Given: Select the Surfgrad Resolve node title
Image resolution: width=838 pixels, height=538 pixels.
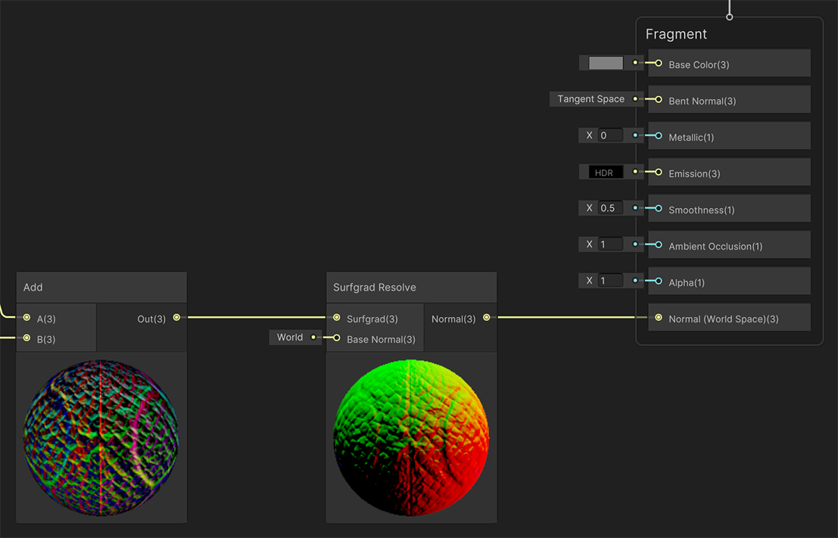Looking at the screenshot, I should coord(375,288).
